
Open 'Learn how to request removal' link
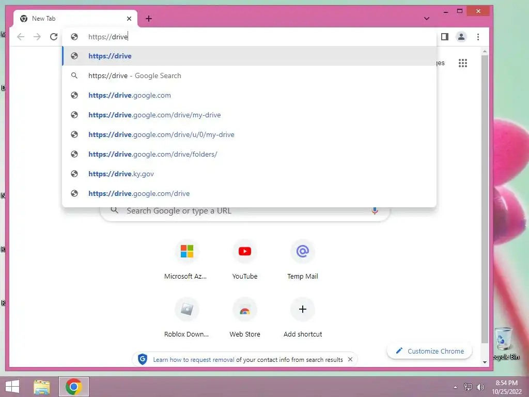pyautogui.click(x=194, y=360)
